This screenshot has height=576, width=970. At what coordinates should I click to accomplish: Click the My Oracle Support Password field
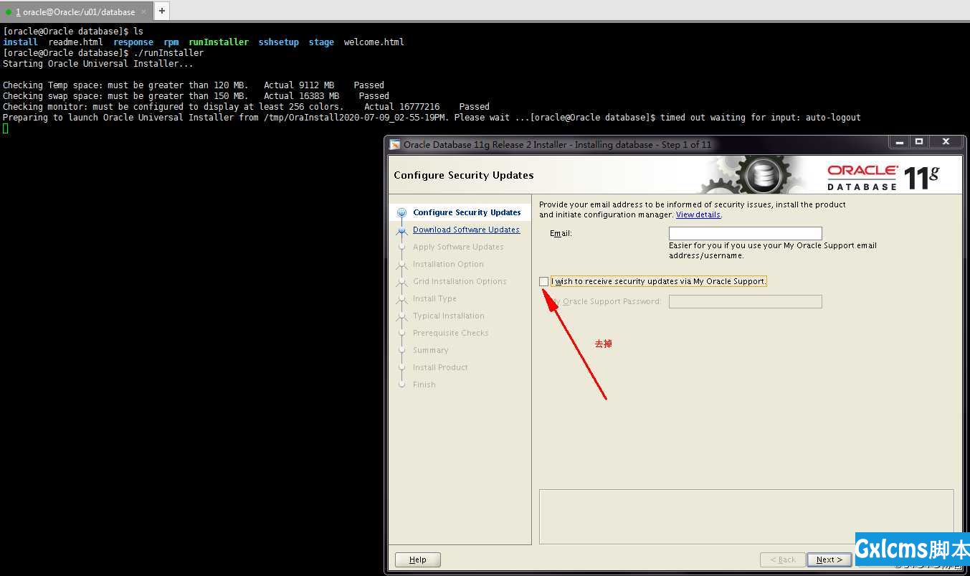point(745,301)
